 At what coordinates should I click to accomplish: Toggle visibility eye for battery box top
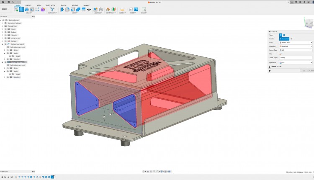5,62
